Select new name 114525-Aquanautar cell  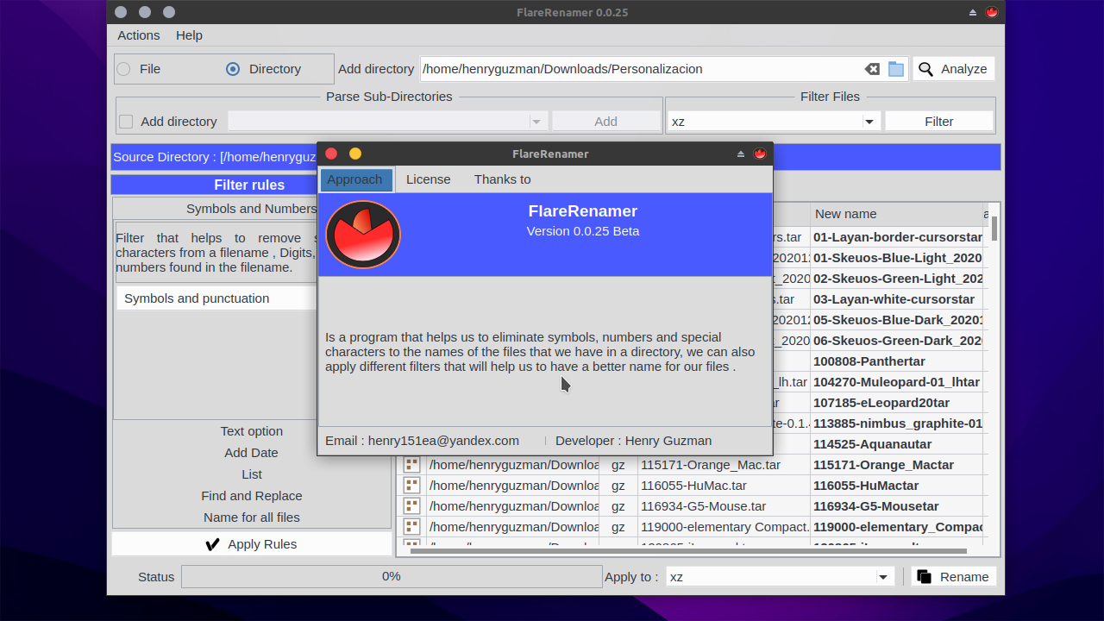(897, 444)
